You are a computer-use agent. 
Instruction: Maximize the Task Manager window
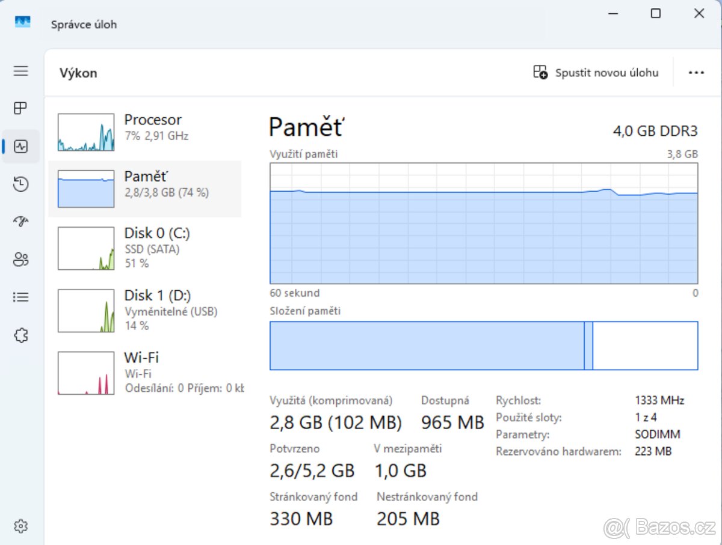pos(656,13)
